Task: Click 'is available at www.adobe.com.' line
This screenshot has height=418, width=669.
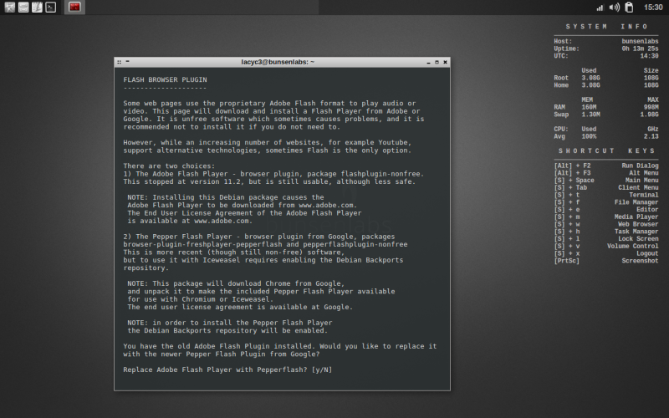Action: coord(190,221)
